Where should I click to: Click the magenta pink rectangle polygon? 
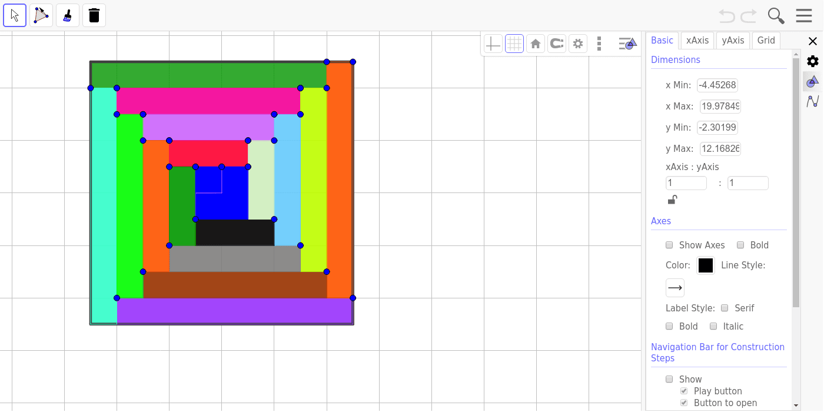pos(208,101)
